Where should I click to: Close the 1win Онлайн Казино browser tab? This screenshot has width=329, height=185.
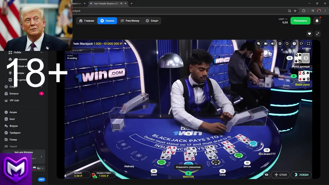coord(125,4)
